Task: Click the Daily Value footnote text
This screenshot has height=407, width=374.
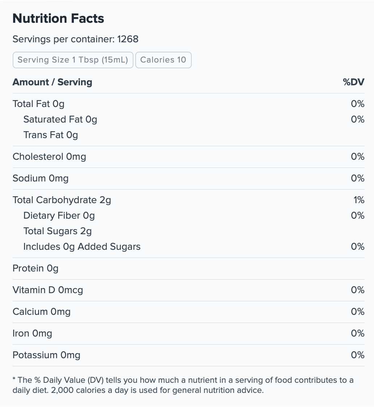Action: [183, 385]
